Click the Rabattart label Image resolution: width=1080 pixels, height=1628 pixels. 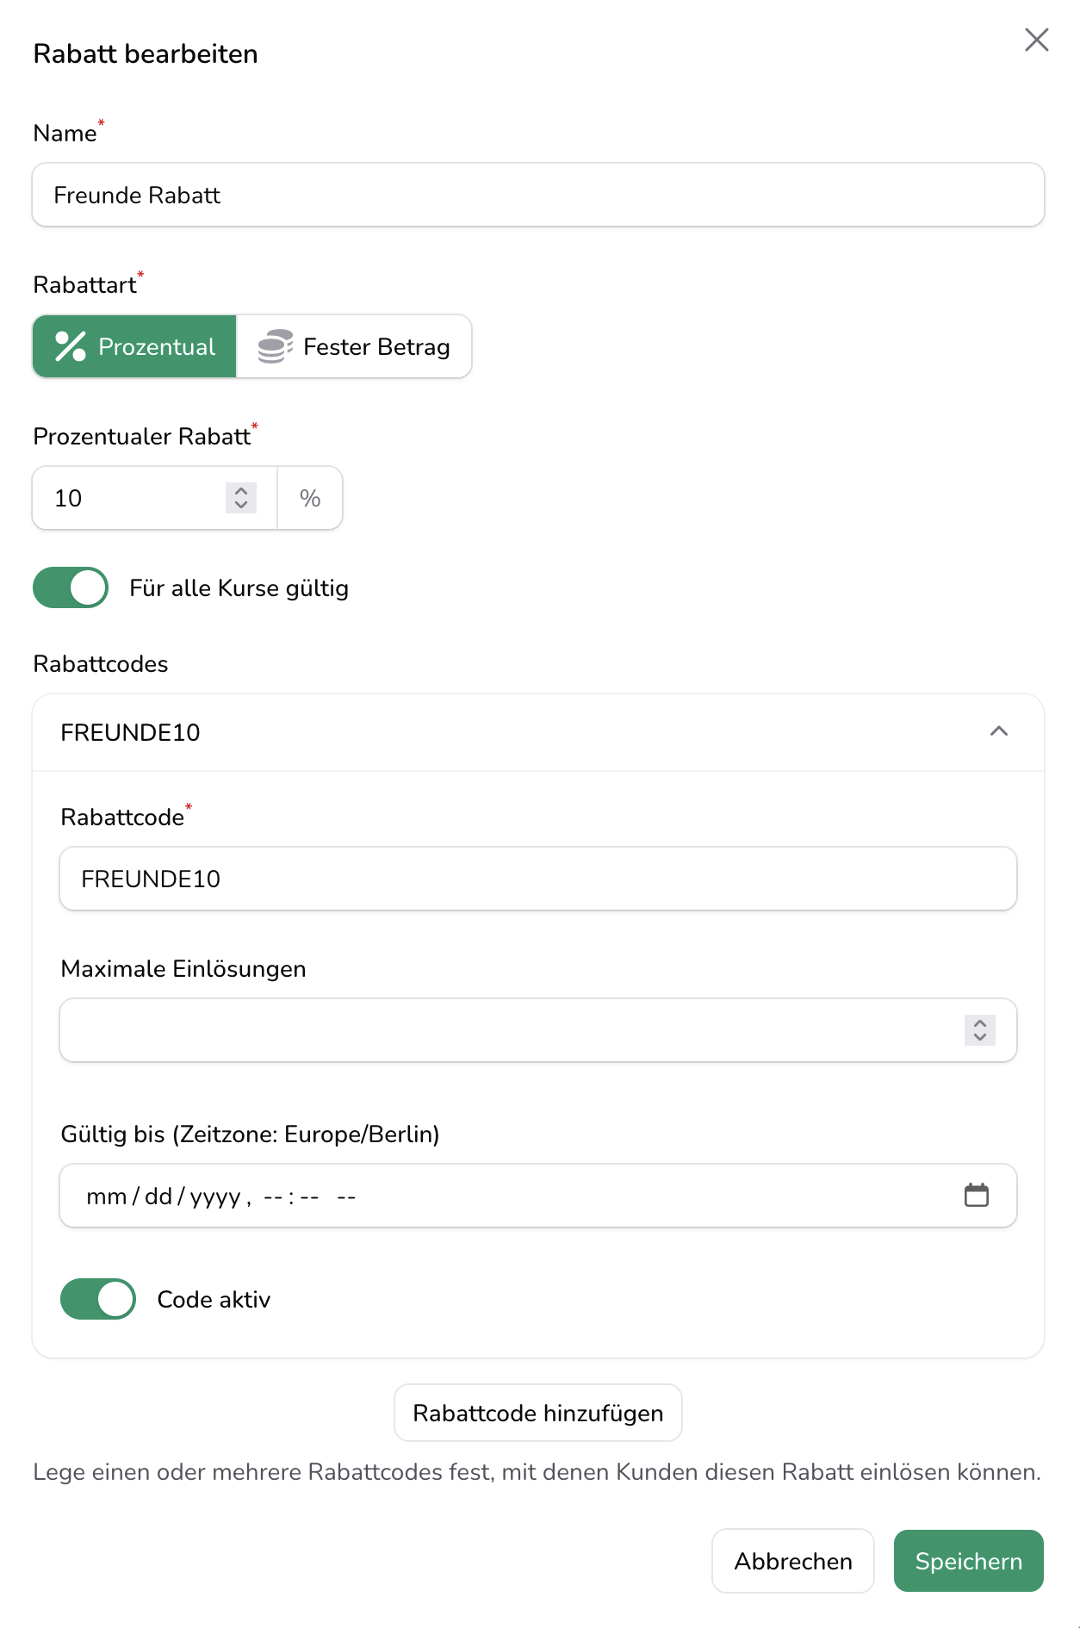(85, 285)
